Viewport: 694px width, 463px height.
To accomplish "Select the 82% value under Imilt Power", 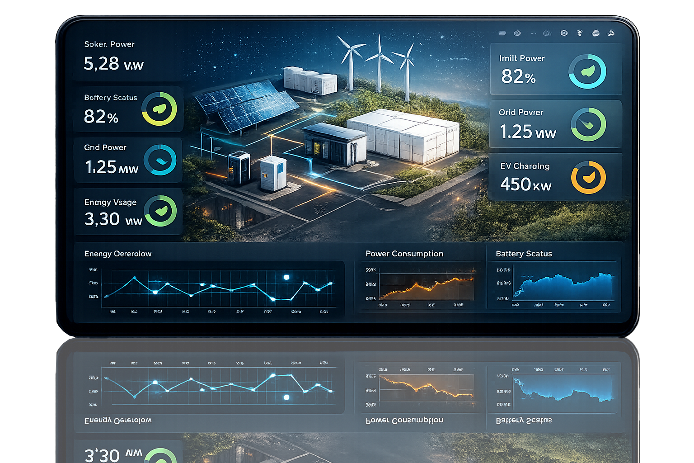I will coord(518,76).
